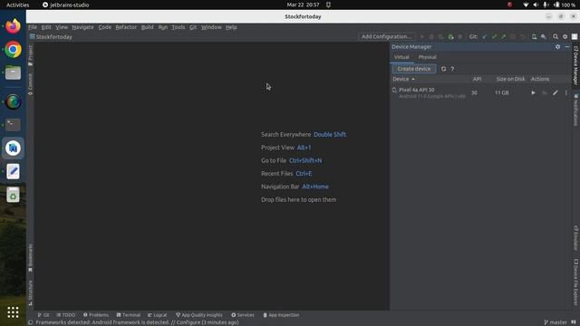Screen dimensions: 580x326
Task: Click Git rollback icon
Action: pos(523,36)
